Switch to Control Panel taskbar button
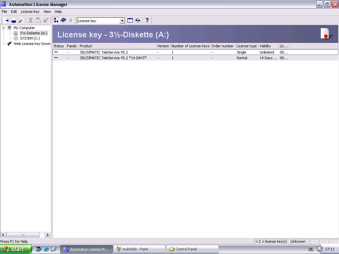Image resolution: width=339 pixels, height=254 pixels. pyautogui.click(x=193, y=249)
